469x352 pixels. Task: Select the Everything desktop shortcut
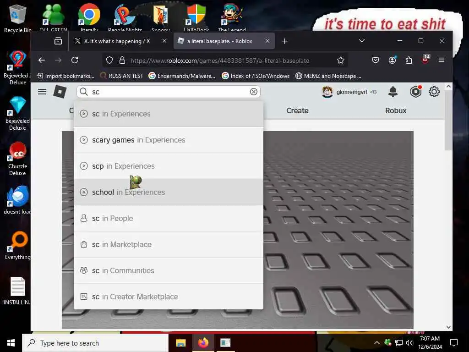(x=18, y=246)
